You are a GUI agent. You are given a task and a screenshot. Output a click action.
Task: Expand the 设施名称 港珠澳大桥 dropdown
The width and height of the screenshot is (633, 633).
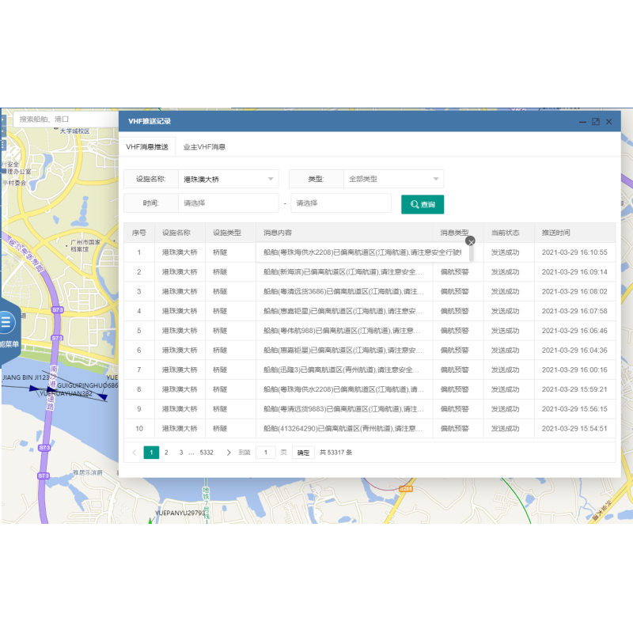tap(228, 179)
